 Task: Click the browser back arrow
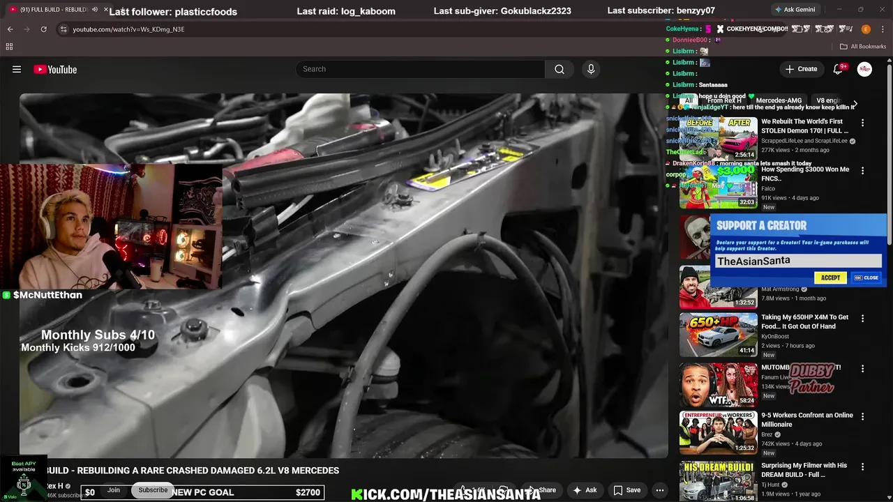pyautogui.click(x=10, y=29)
